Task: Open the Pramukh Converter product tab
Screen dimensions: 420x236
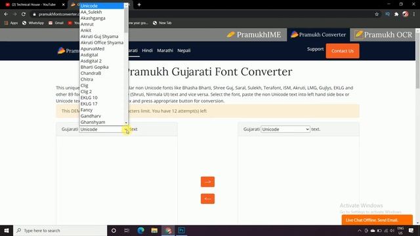Action: (x=318, y=35)
